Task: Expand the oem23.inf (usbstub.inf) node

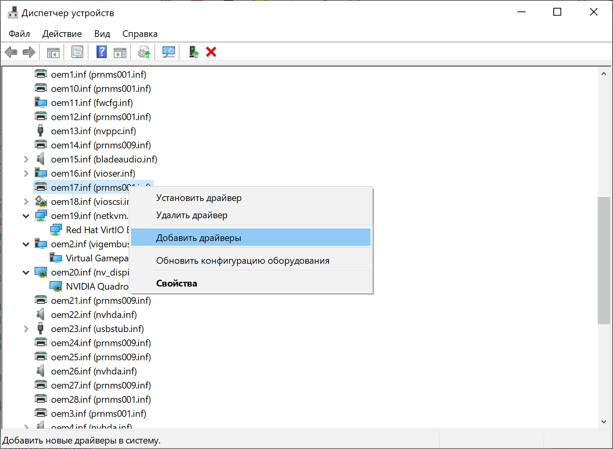Action: [x=26, y=329]
